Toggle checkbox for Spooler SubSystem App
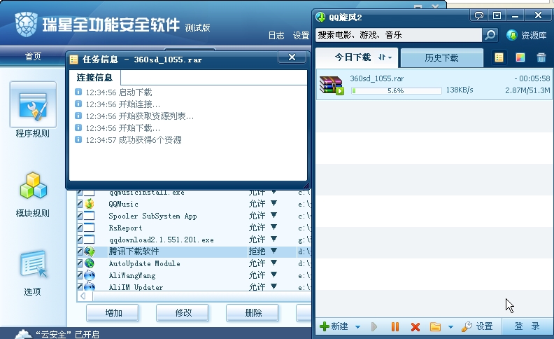Viewport: 554px width, 339px height. [x=80, y=216]
